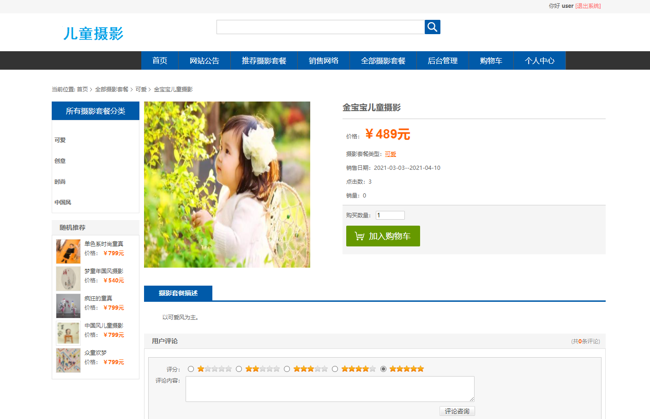650x419 pixels.
Task: Open 购物车 in the nav bar
Action: [x=491, y=60]
